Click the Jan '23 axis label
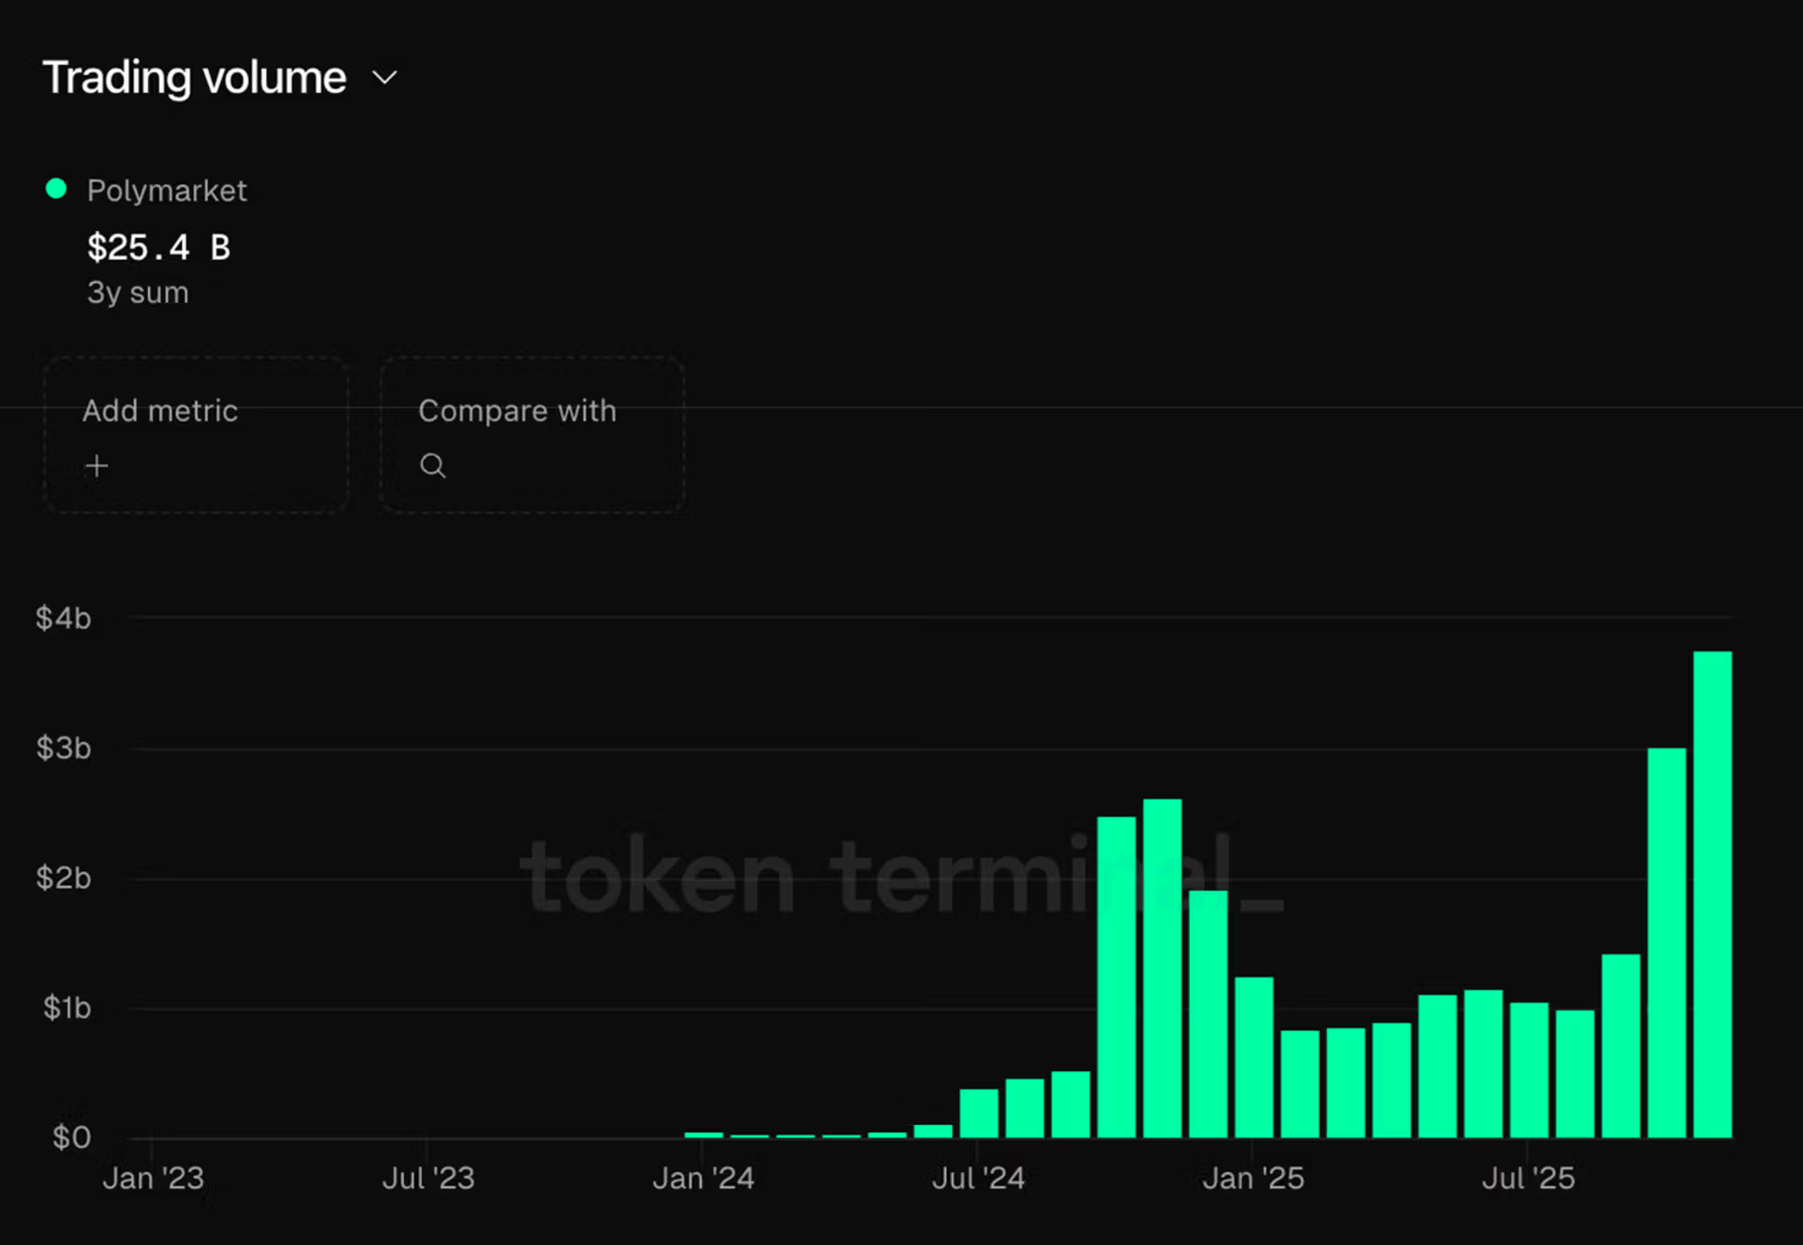This screenshot has width=1803, height=1245. [x=153, y=1178]
